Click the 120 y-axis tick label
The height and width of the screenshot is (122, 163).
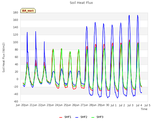tap(16, 35)
